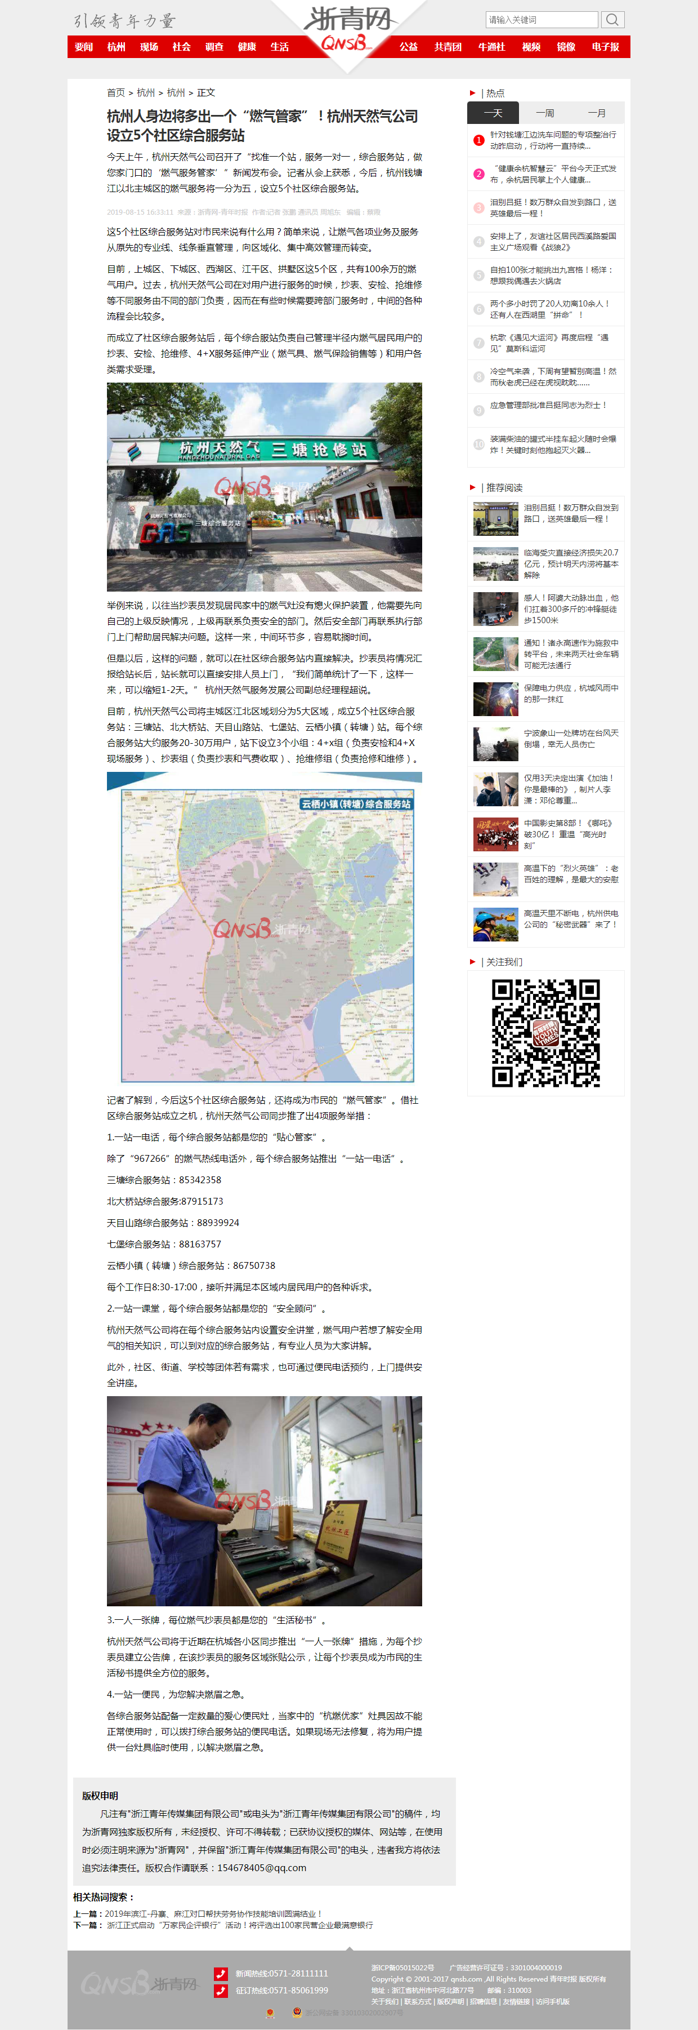Open recommended article 临海受灾直接经济损失20.7亿元
The width and height of the screenshot is (698, 2030).
[x=571, y=564]
